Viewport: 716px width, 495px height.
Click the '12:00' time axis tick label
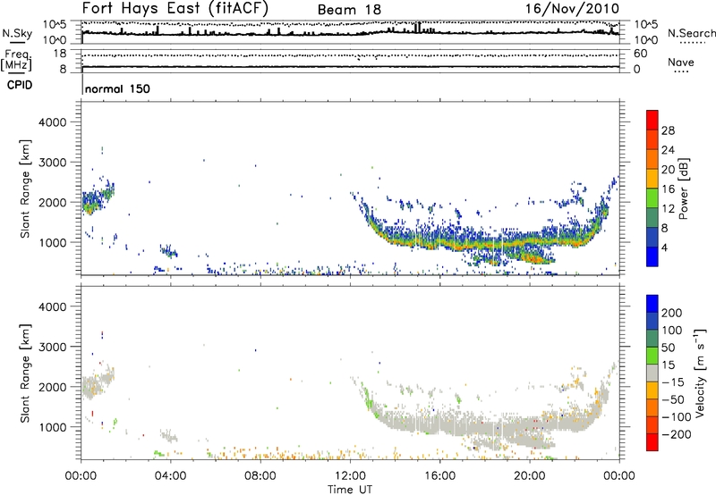click(x=350, y=476)
